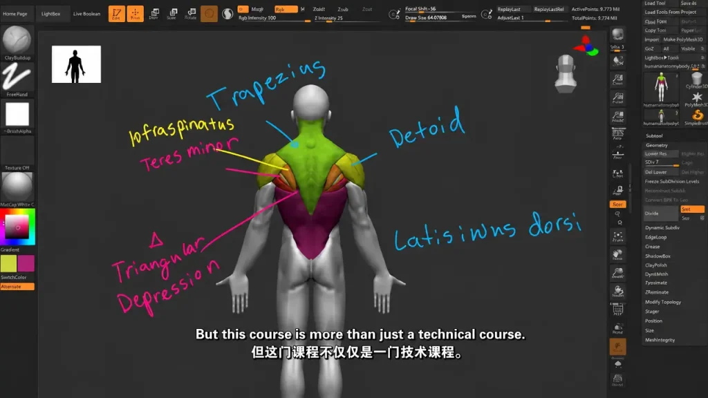This screenshot has width=708, height=398.
Task: Expand the ShadowBox section
Action: coord(658,256)
